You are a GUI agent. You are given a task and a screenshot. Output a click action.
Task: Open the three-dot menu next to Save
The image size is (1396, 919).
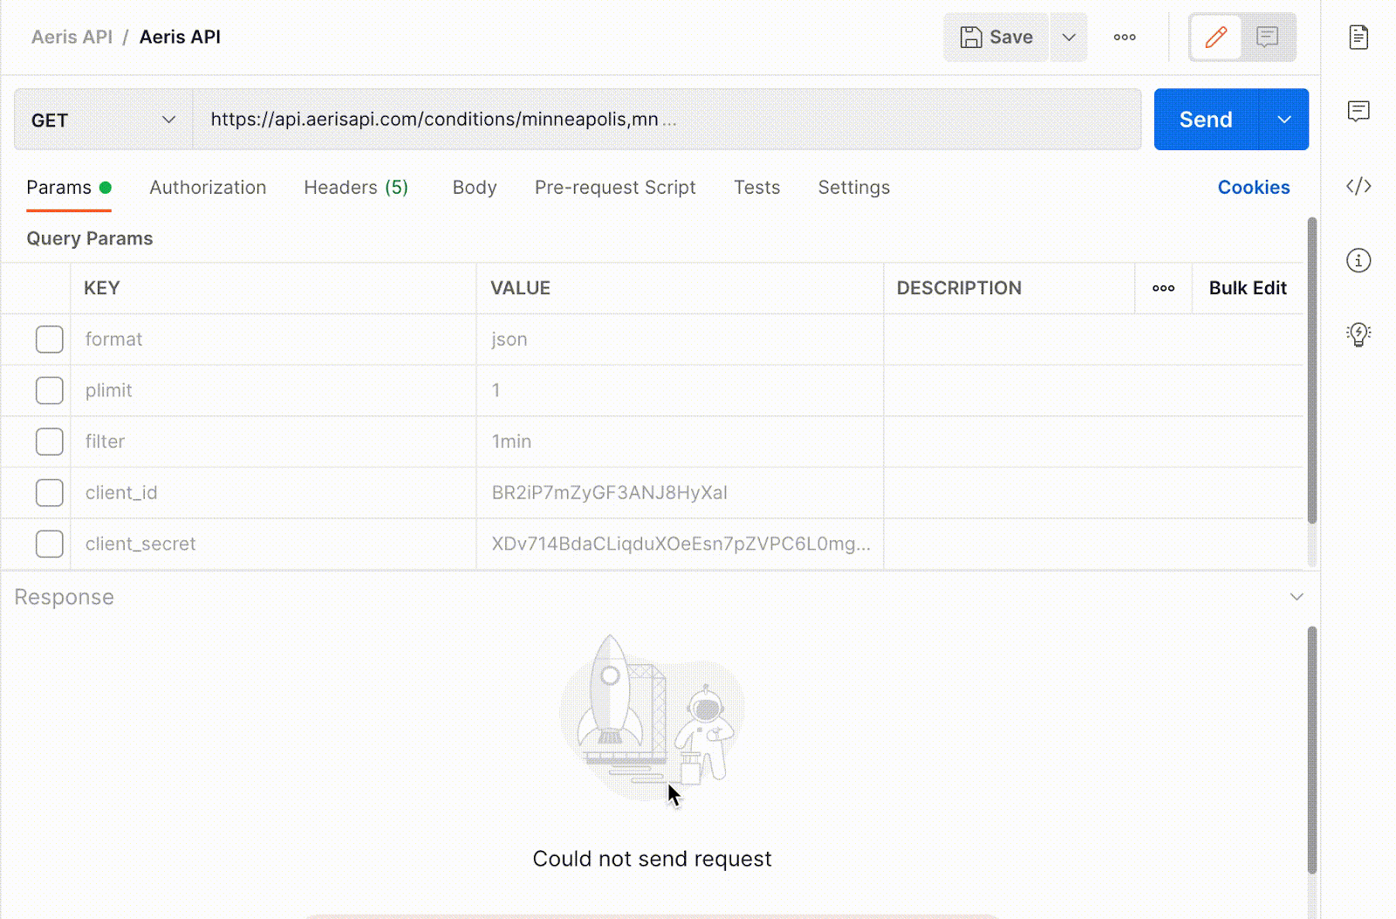pos(1125,38)
